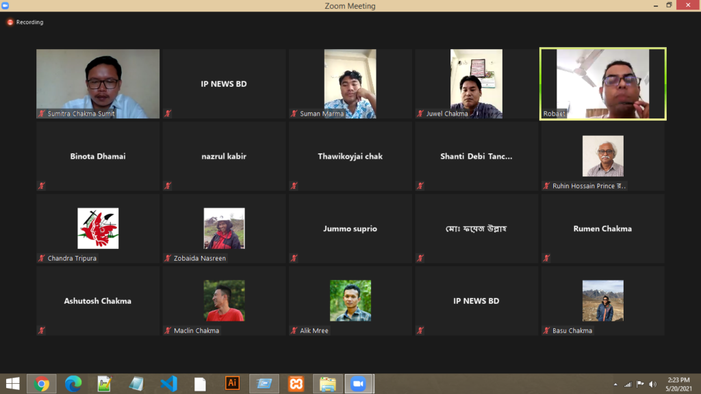Click the volume speaker icon in system tray
This screenshot has height=394, width=701.
pos(652,384)
